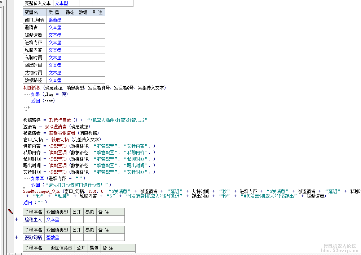Select 整数型 type of 窗口_句柄
This screenshot has height=255, width=361.
tap(55, 20)
